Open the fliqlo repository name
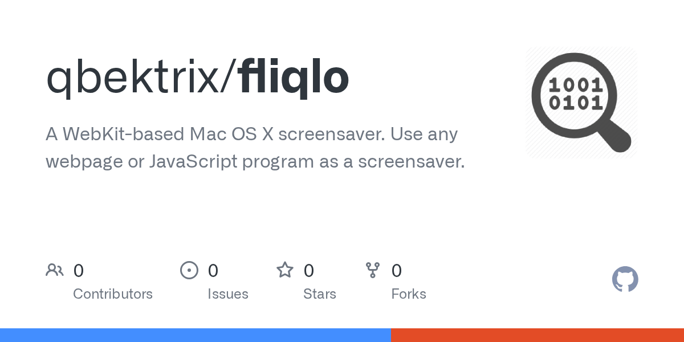The width and height of the screenshot is (684, 342). tap(294, 78)
